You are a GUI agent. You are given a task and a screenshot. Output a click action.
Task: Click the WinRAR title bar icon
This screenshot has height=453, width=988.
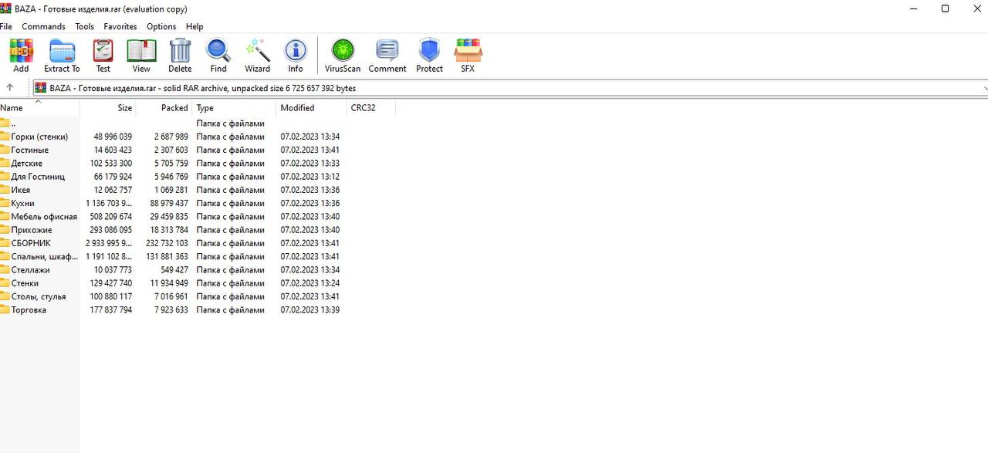tap(5, 8)
